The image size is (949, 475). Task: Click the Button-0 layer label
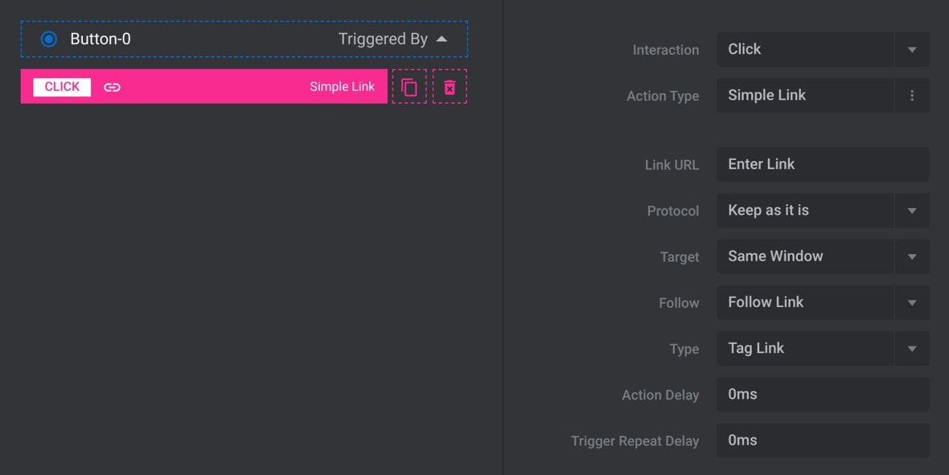coord(101,39)
